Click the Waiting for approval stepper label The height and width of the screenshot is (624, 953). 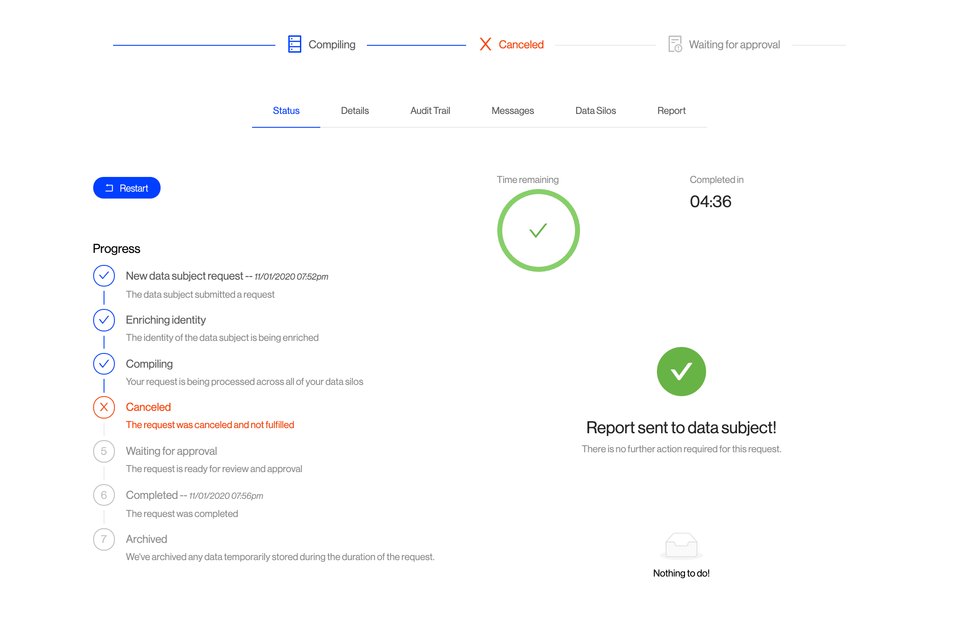pos(734,44)
